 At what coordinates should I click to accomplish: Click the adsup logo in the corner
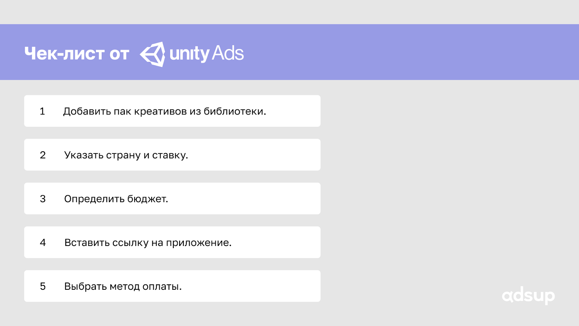click(528, 296)
